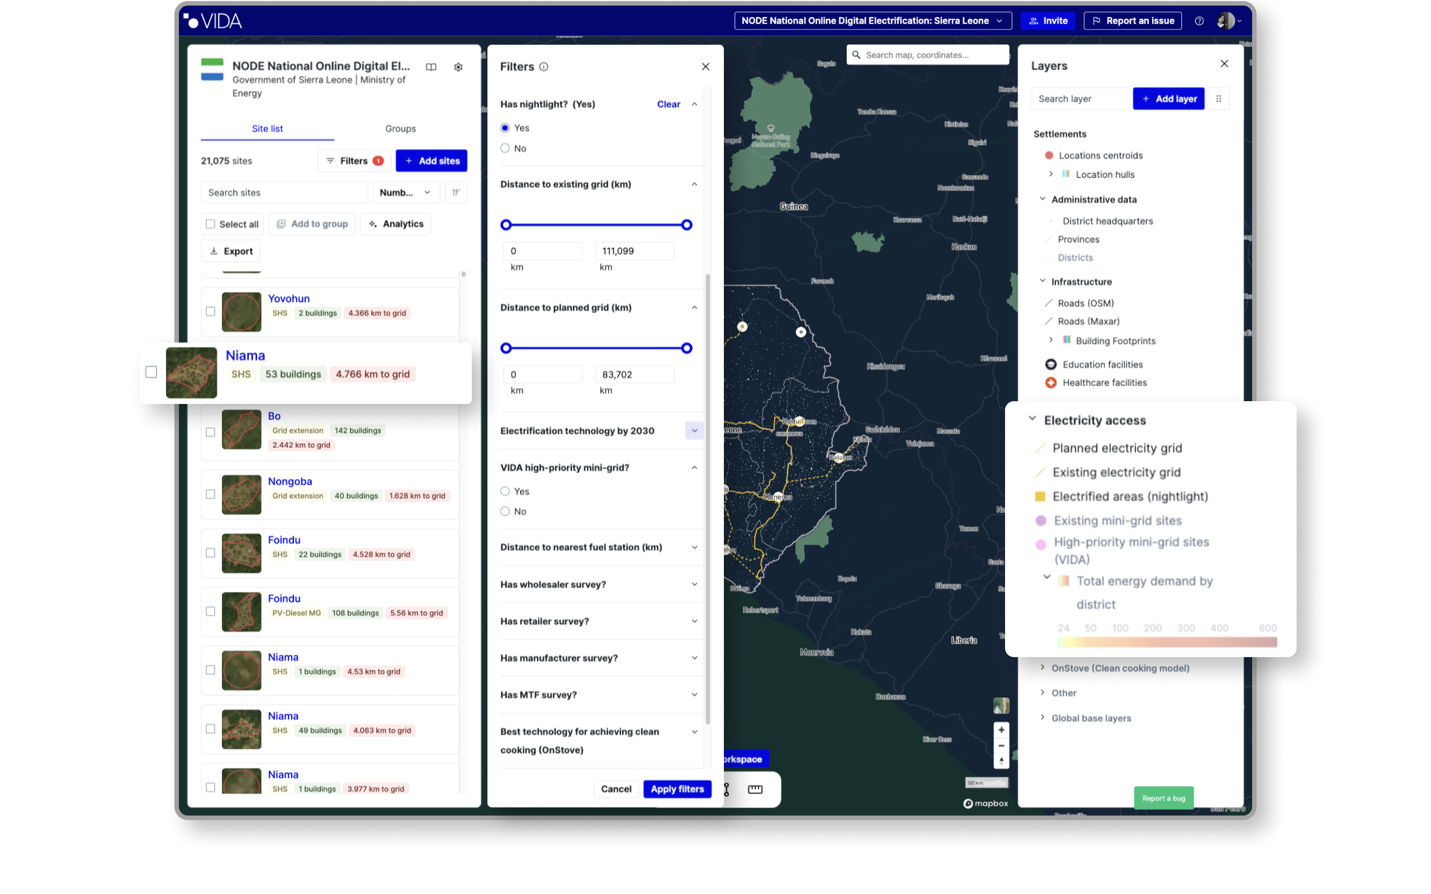Select No for Has nightlight

click(505, 149)
